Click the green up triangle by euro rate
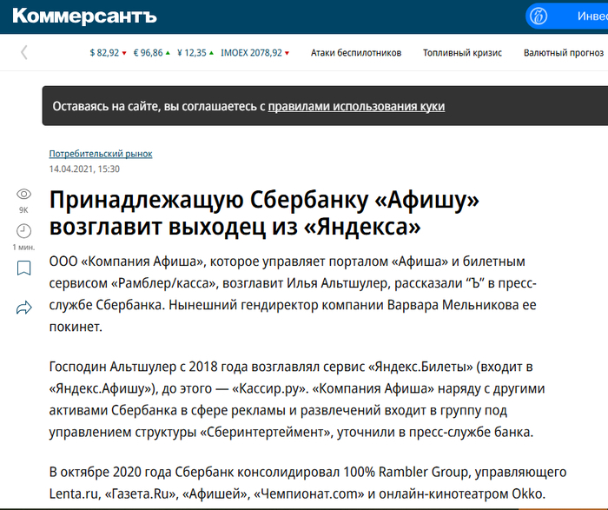The image size is (608, 510). (168, 53)
